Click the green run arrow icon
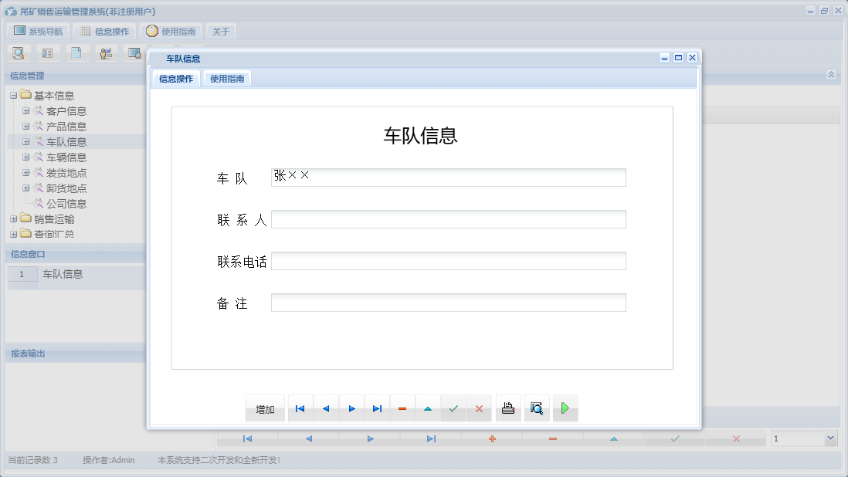Image resolution: width=848 pixels, height=477 pixels. 565,408
